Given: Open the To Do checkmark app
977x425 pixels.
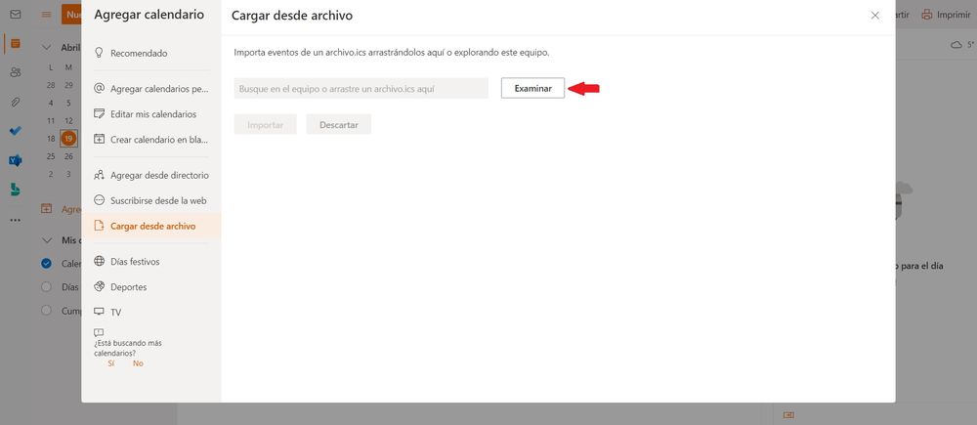Looking at the screenshot, I should pyautogui.click(x=15, y=131).
